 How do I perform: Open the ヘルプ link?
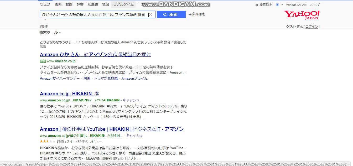coord(315,5)
